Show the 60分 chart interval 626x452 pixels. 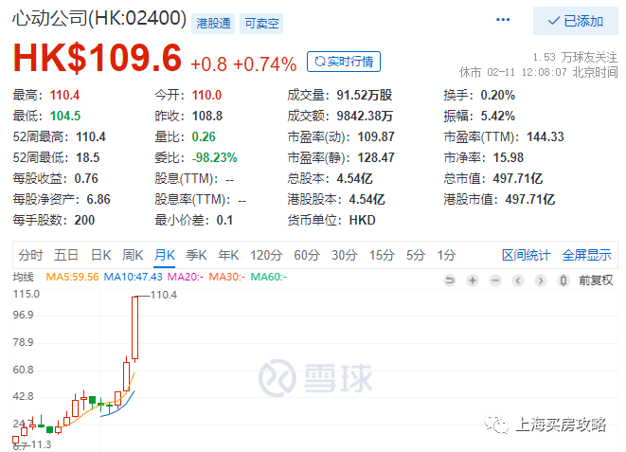point(307,255)
